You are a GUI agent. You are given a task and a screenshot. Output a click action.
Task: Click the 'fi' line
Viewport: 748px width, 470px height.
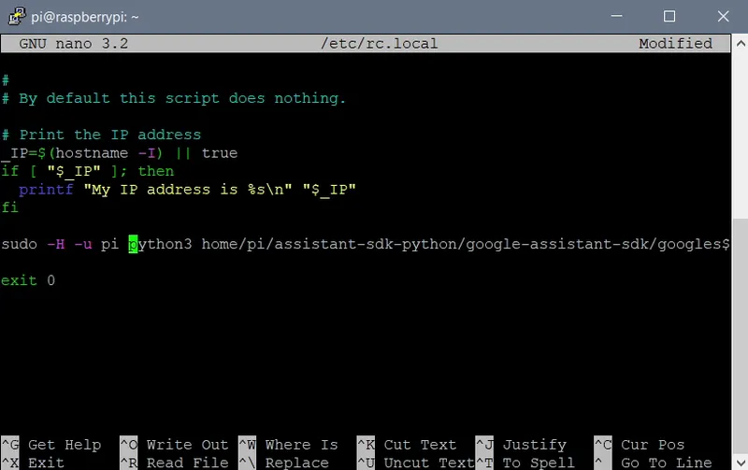10,207
